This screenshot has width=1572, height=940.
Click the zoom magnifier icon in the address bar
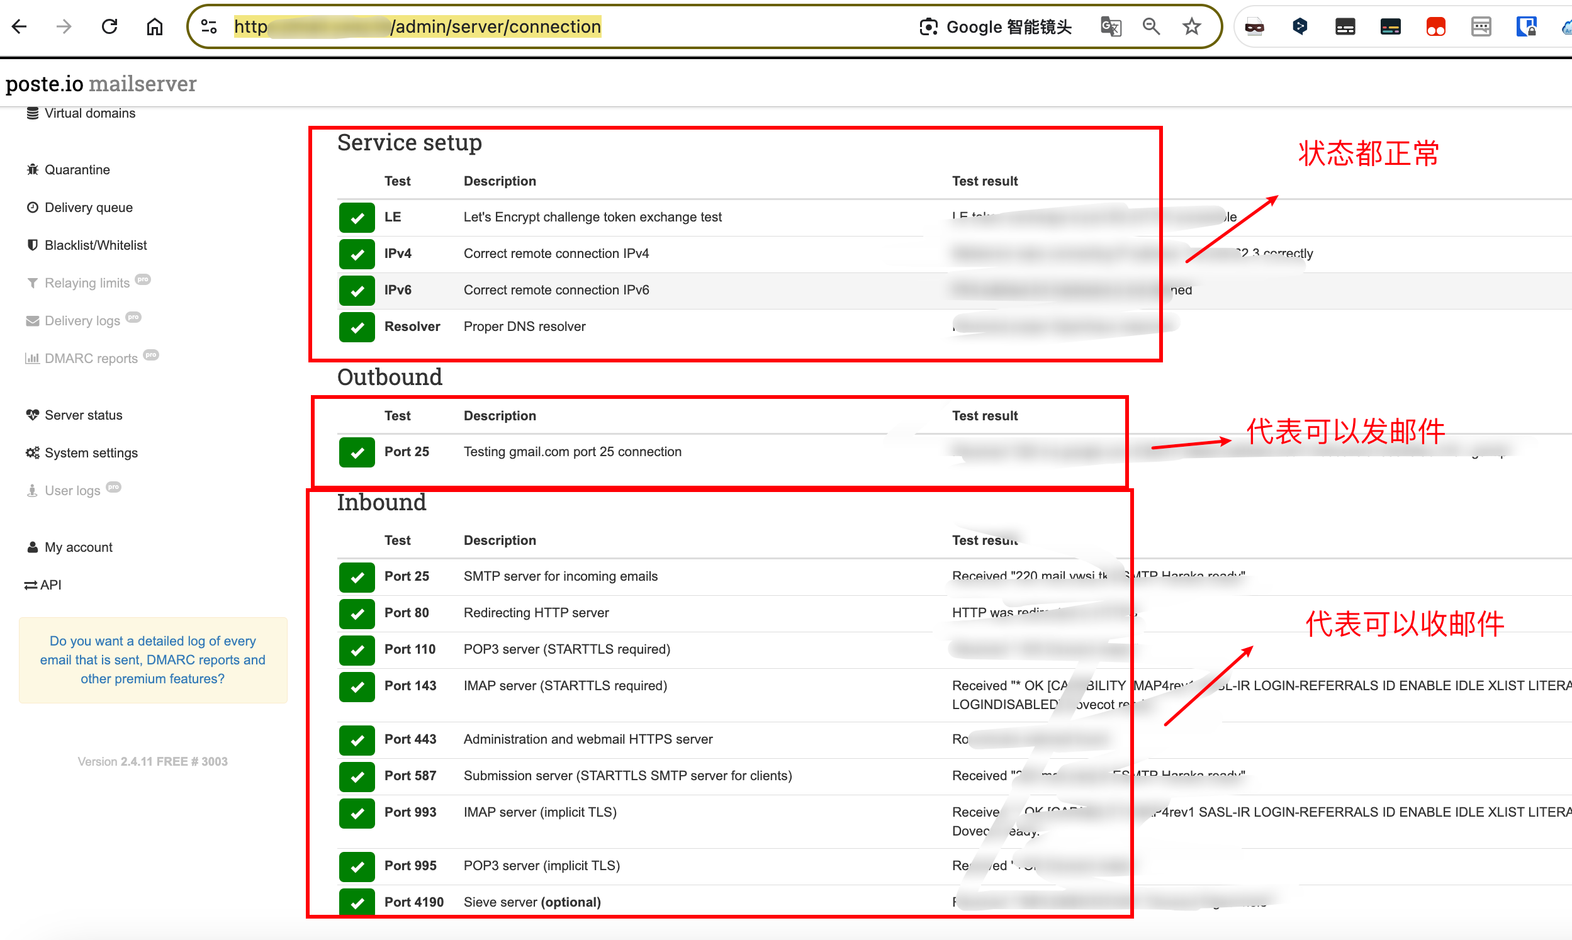click(1151, 26)
